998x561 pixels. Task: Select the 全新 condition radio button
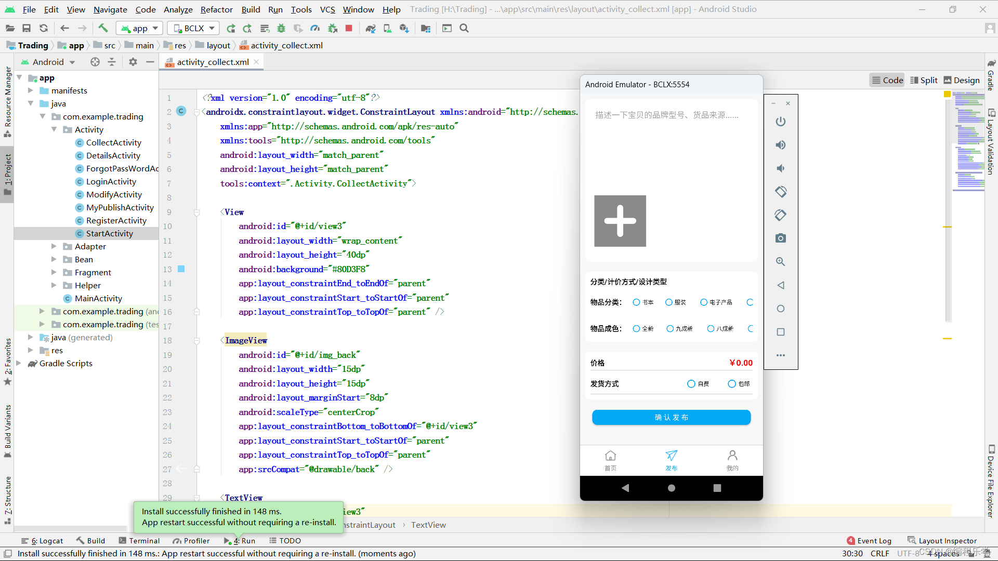click(x=636, y=329)
